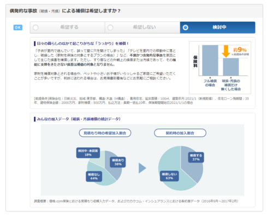Click the shorter reduced-coverage bar in premium chart
The height and width of the screenshot is (215, 273).
point(231,67)
